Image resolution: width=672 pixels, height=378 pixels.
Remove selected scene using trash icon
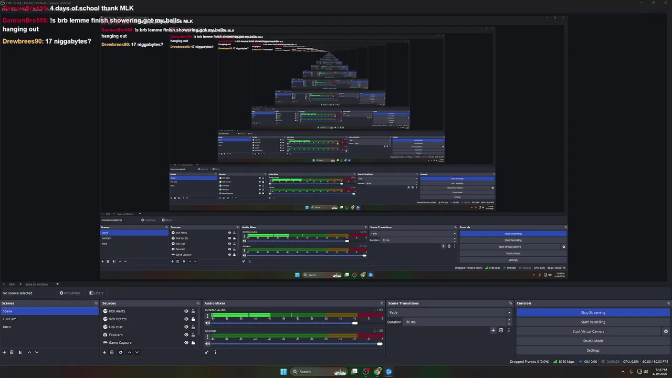(x=12, y=352)
